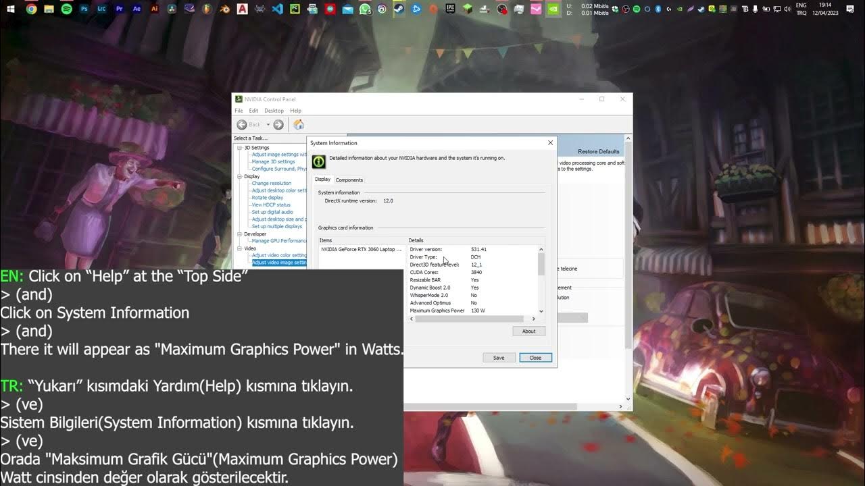This screenshot has width=865, height=486.
Task: Select Rotate display in the tree
Action: coord(268,198)
